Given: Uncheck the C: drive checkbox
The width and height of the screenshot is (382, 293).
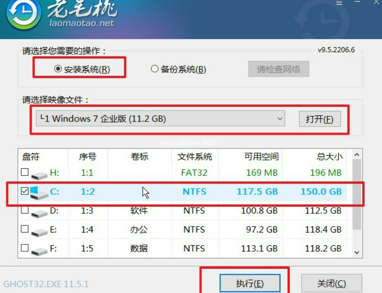Looking at the screenshot, I should [x=25, y=191].
